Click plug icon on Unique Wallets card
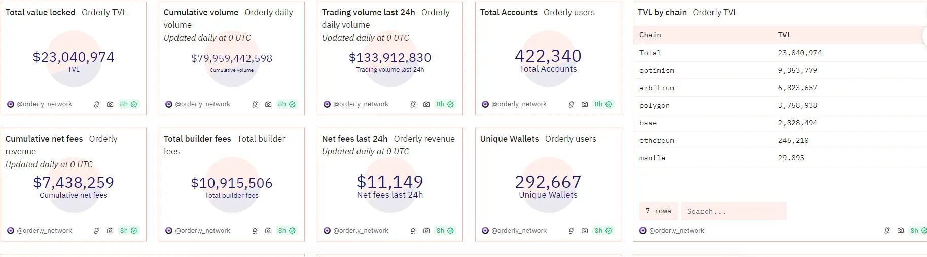Image resolution: width=927 pixels, height=257 pixels. point(571,231)
